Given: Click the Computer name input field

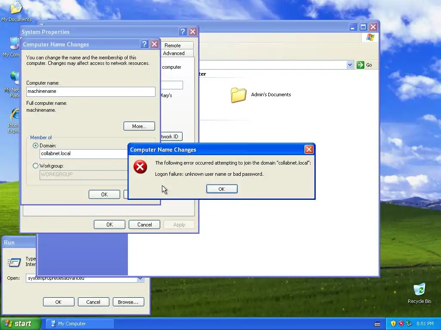Looking at the screenshot, I should click(x=90, y=92).
